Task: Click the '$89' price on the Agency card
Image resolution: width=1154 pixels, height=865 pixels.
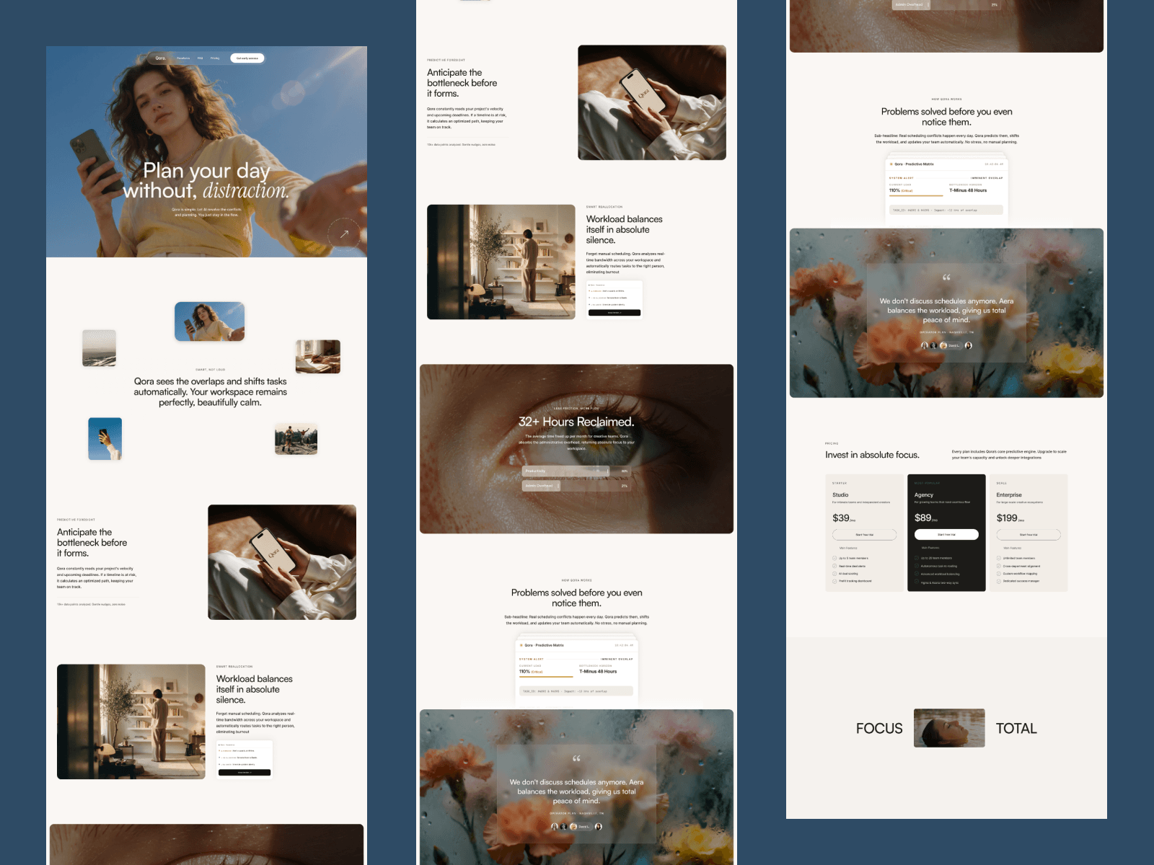Action: click(x=923, y=518)
